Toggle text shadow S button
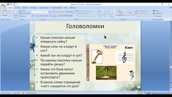The height and width of the screenshot is (97, 172). [44, 16]
